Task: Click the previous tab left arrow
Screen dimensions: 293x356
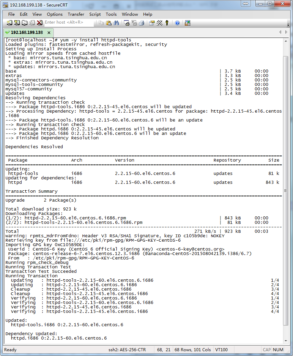Action: tap(280, 32)
